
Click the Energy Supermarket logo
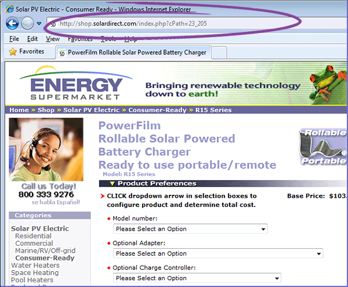(76, 83)
